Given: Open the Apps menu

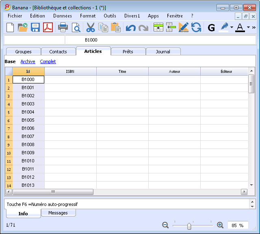Looking at the screenshot, I should (x=153, y=16).
